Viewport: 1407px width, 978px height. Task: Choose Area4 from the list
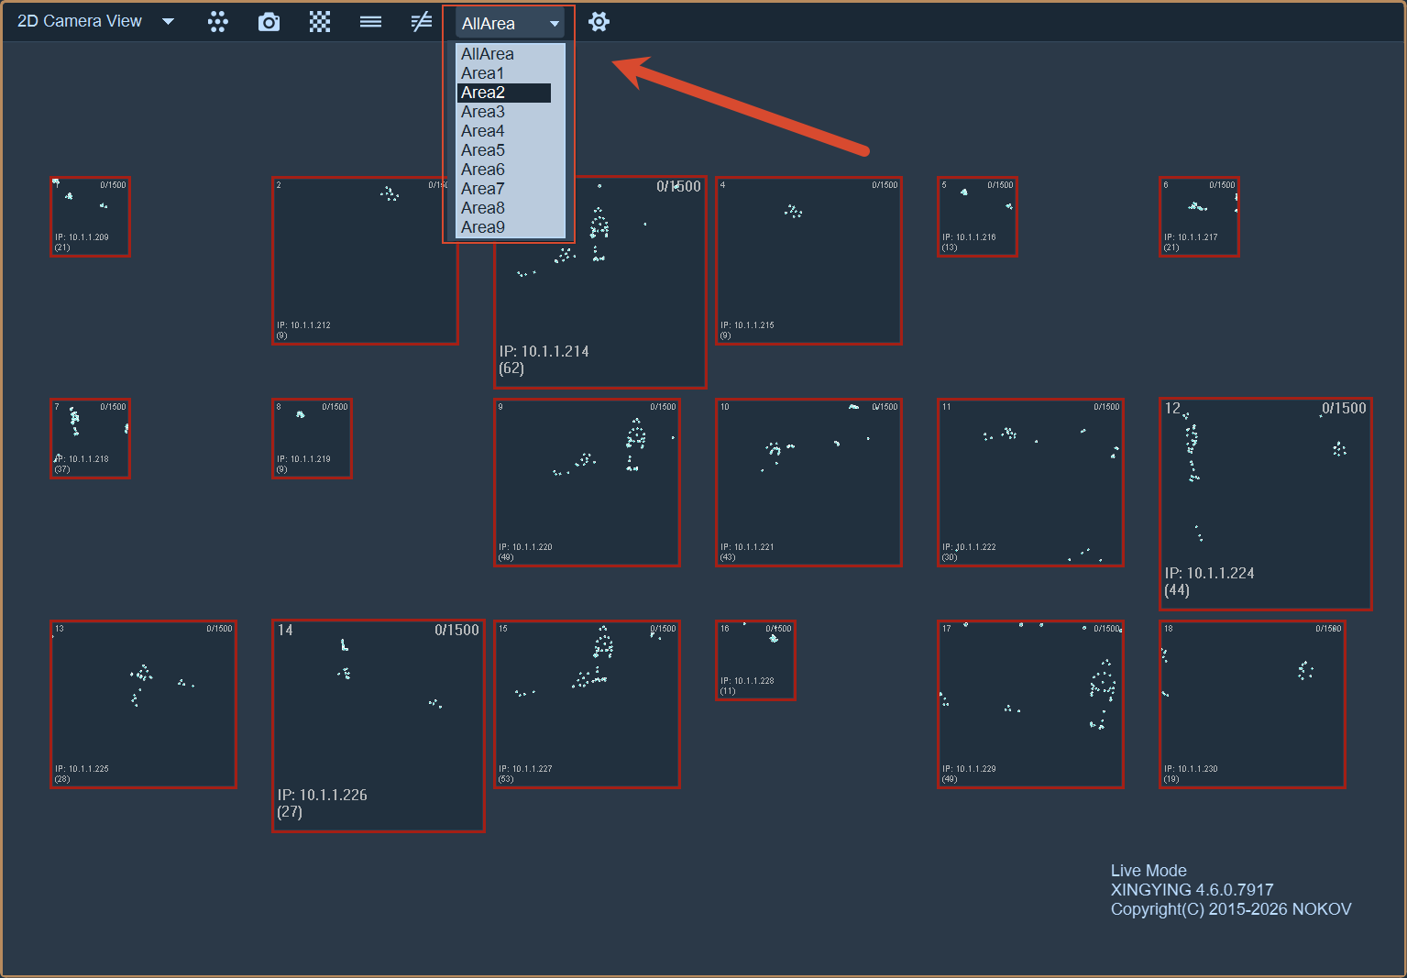click(504, 131)
